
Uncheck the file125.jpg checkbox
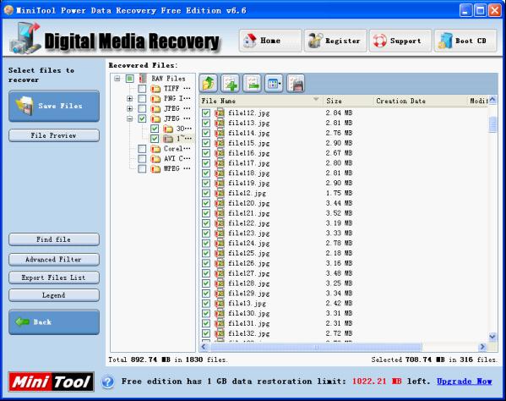click(206, 253)
